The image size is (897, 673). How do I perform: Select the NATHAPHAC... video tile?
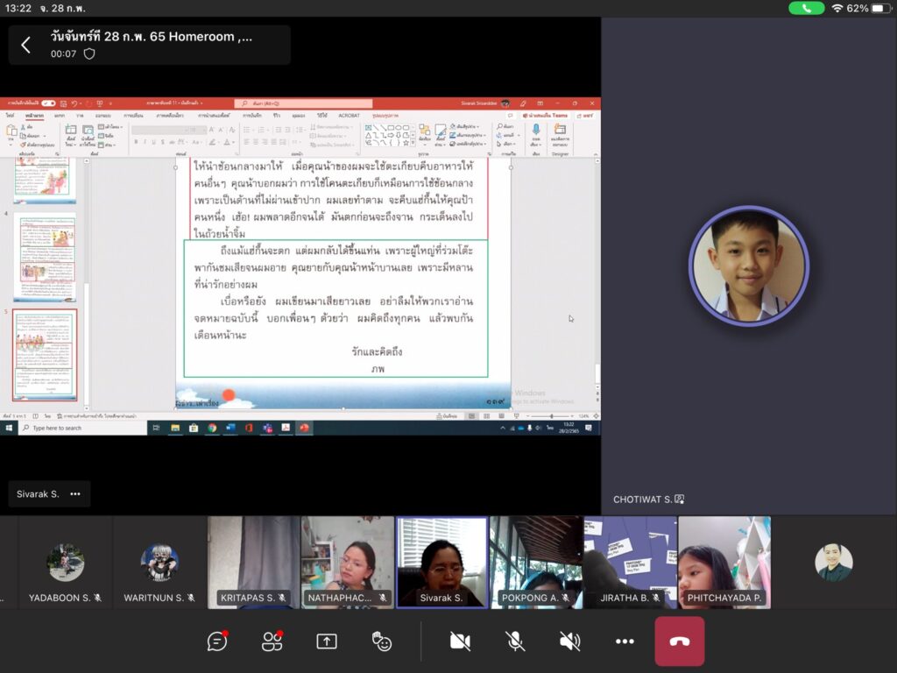(x=347, y=562)
